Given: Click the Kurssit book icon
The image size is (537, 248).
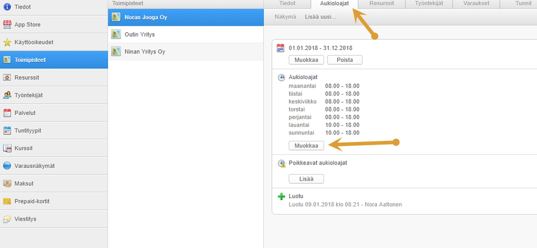Looking at the screenshot, I should click(x=7, y=148).
